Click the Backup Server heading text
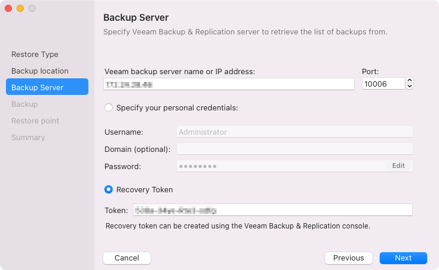 [x=136, y=17]
